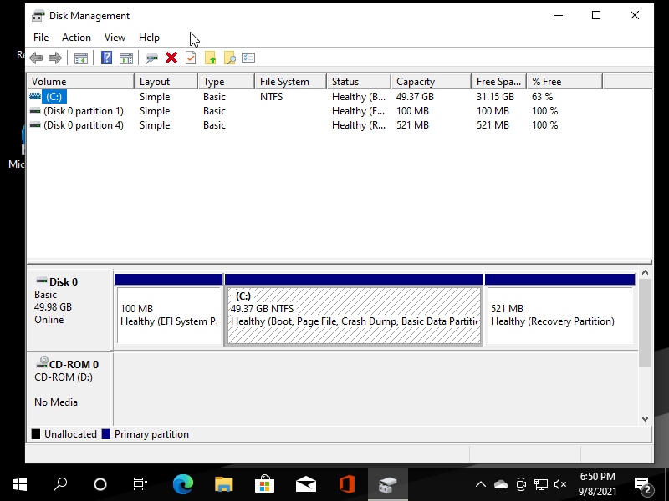This screenshot has width=669, height=501.
Task: Open the Windows Start menu
Action: tap(20, 484)
